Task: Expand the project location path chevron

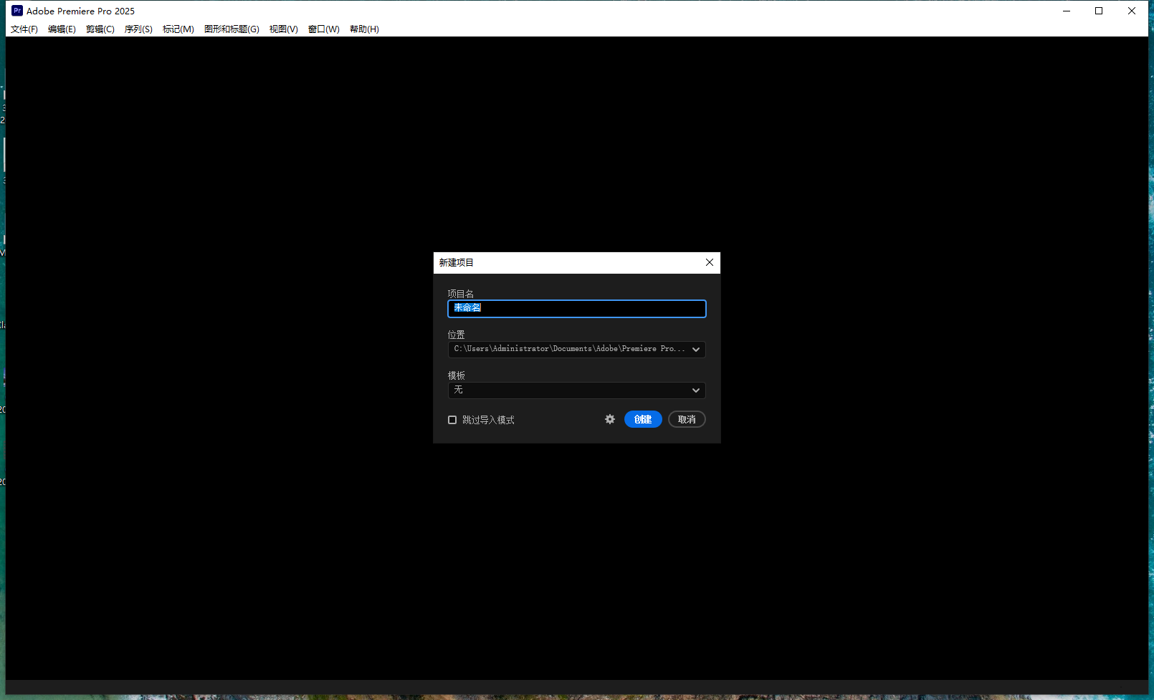Action: (x=695, y=349)
